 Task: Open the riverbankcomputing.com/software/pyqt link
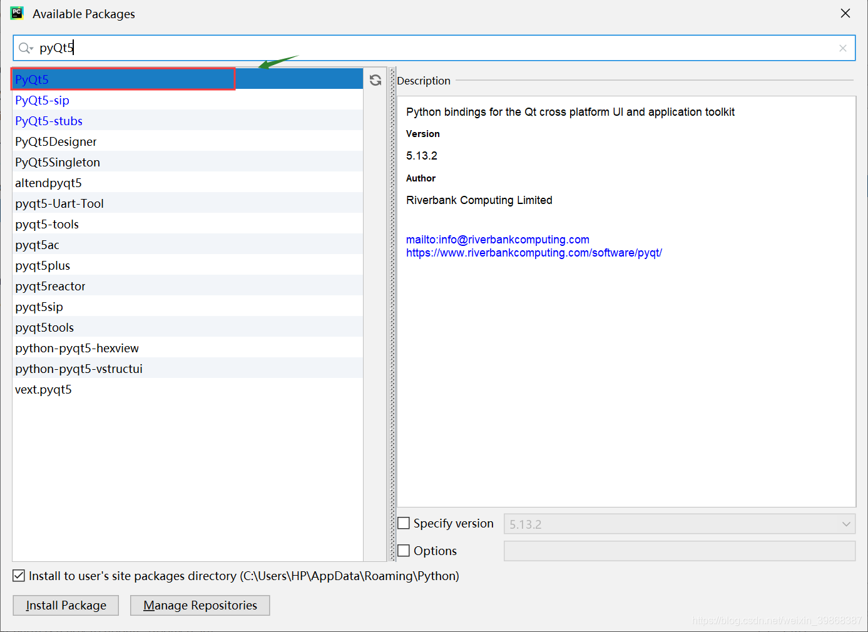coord(534,253)
